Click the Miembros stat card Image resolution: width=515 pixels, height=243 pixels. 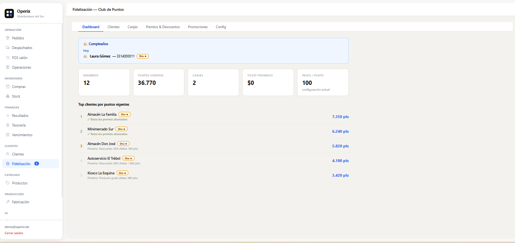coord(104,82)
